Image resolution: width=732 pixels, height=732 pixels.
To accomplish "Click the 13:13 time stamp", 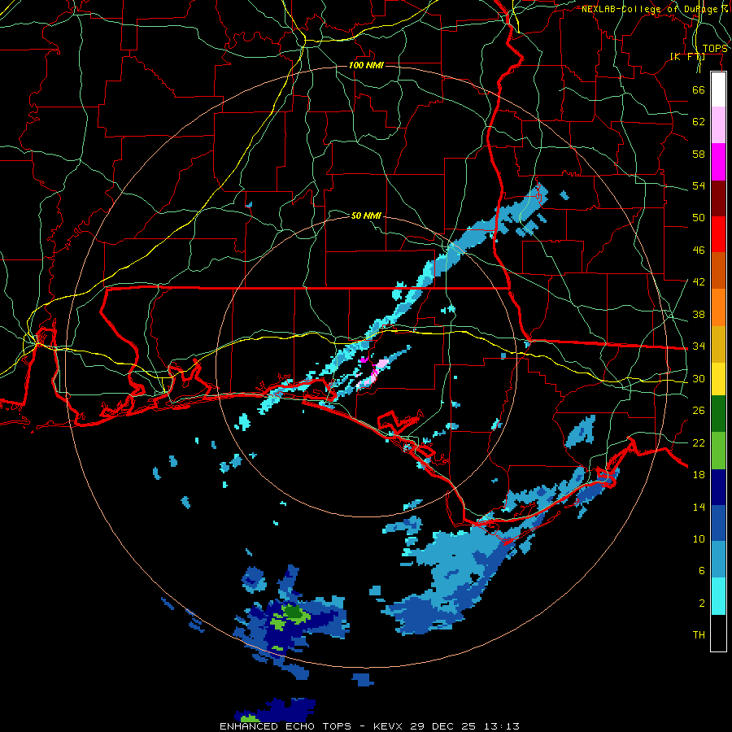I will pos(500,726).
